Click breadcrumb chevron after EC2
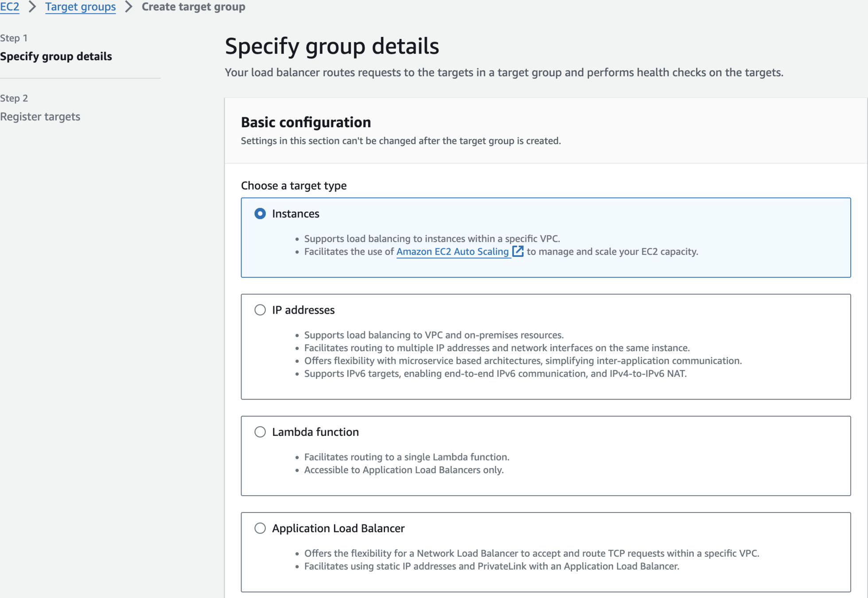Image resolution: width=868 pixels, height=598 pixels. tap(32, 7)
